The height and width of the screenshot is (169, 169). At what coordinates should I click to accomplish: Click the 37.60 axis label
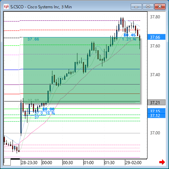pos(155,46)
